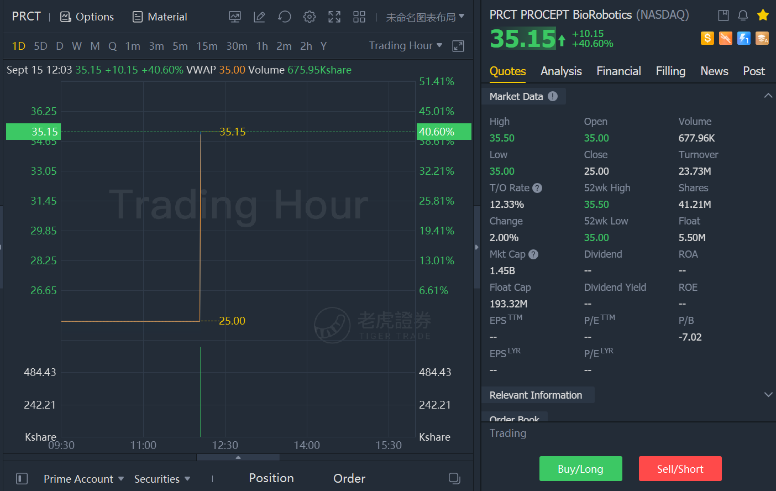This screenshot has height=491, width=776.
Task: Open the Position tab
Action: pyautogui.click(x=271, y=478)
